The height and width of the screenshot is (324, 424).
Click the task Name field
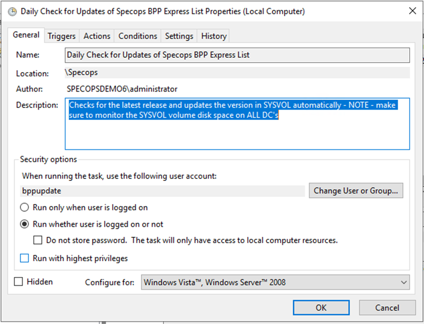click(237, 55)
